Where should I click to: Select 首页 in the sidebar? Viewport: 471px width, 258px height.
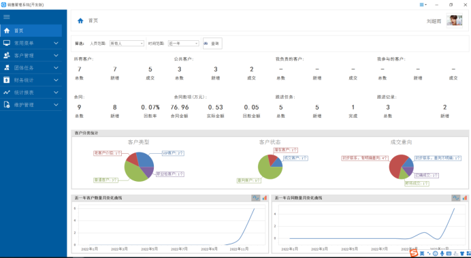point(31,31)
